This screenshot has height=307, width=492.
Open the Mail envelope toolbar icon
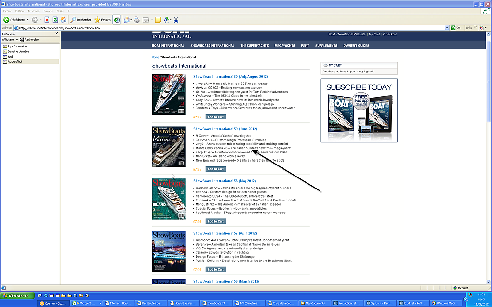(126, 20)
